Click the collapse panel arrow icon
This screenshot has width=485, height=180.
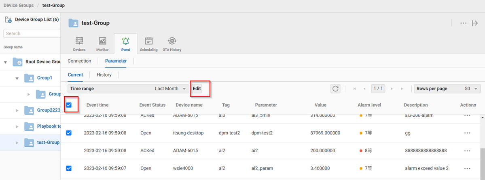(475, 23)
